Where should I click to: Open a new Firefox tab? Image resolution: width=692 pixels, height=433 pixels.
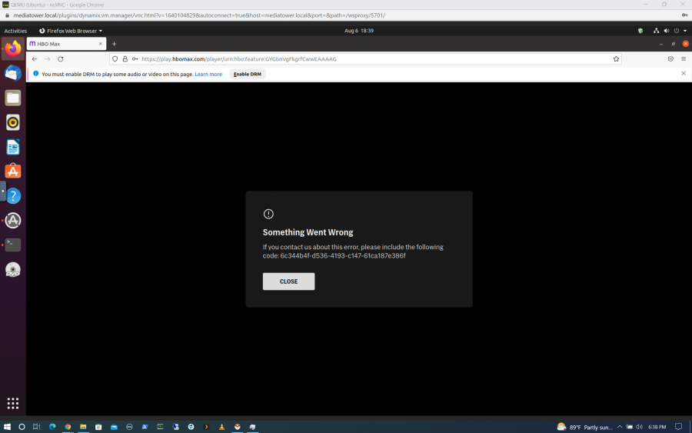click(x=114, y=44)
